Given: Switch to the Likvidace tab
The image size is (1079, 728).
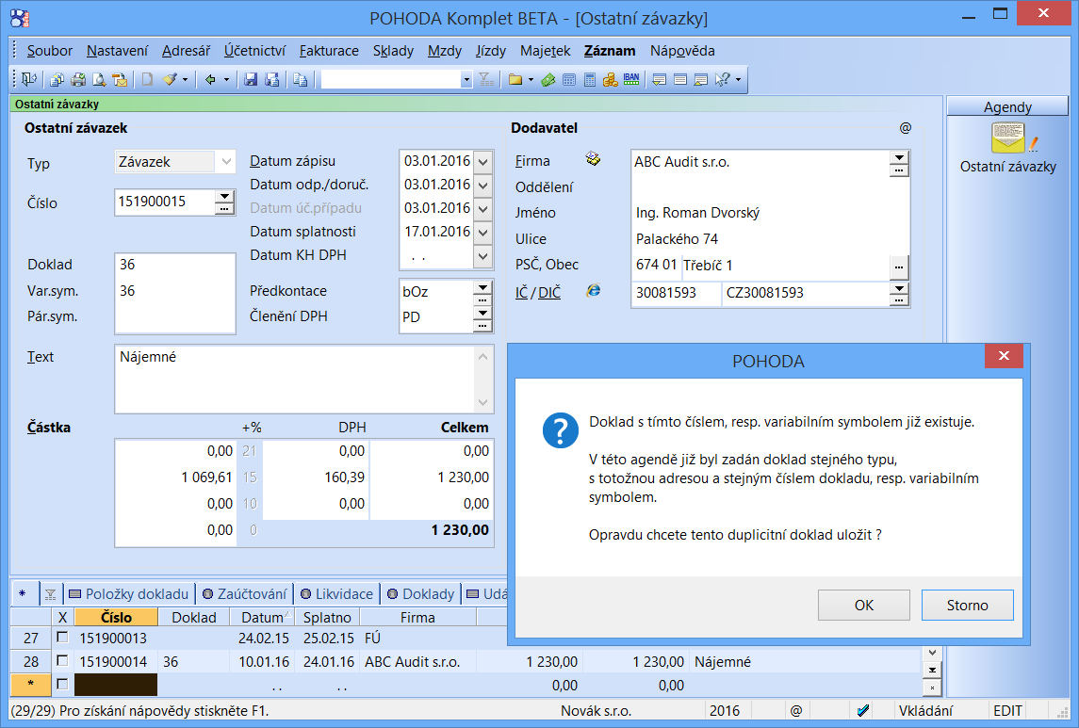Looking at the screenshot, I should click(337, 594).
